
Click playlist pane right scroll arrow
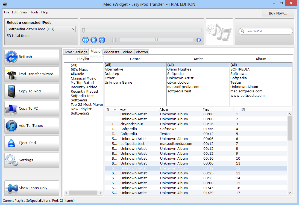point(101,193)
